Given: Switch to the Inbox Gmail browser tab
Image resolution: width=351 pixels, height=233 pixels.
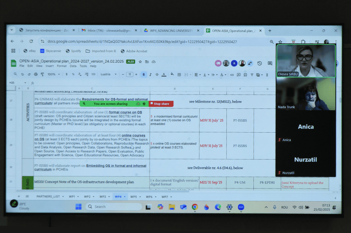Looking at the screenshot, I should (109, 30).
